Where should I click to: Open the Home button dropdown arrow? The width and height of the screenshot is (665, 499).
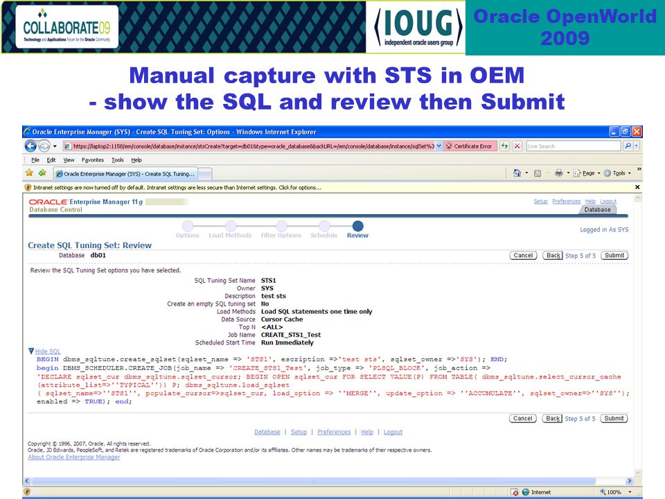click(x=526, y=173)
